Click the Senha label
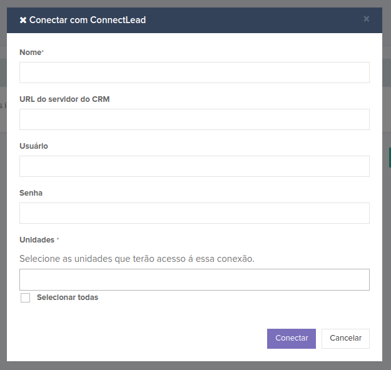This screenshot has width=391, height=370. pyautogui.click(x=31, y=193)
